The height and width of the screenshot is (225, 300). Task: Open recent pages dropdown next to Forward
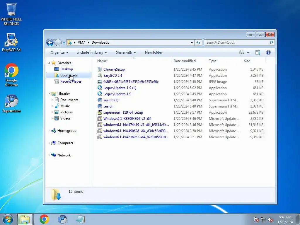[x=64, y=43]
